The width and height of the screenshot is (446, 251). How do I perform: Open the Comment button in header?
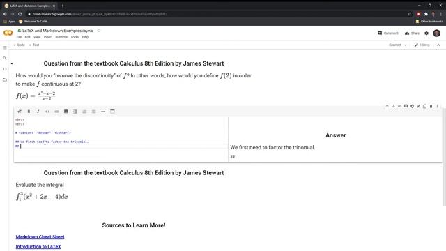387,33
